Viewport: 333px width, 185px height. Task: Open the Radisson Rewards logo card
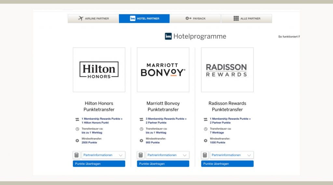tap(227, 70)
